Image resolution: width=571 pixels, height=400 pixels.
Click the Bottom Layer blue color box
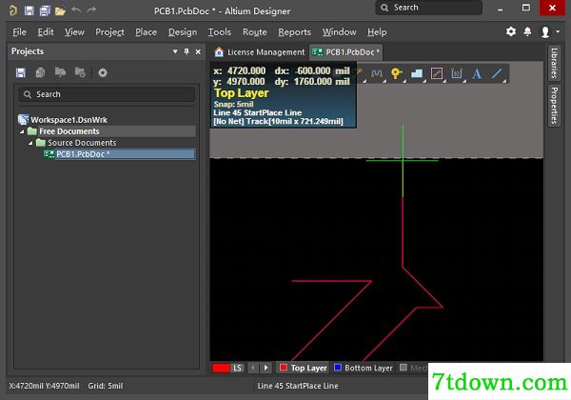coord(337,368)
